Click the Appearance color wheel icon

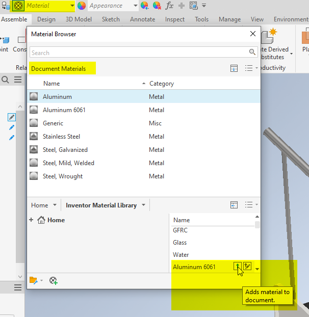point(82,6)
